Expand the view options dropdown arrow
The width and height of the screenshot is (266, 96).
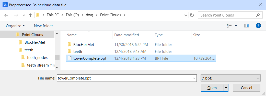(236, 26)
